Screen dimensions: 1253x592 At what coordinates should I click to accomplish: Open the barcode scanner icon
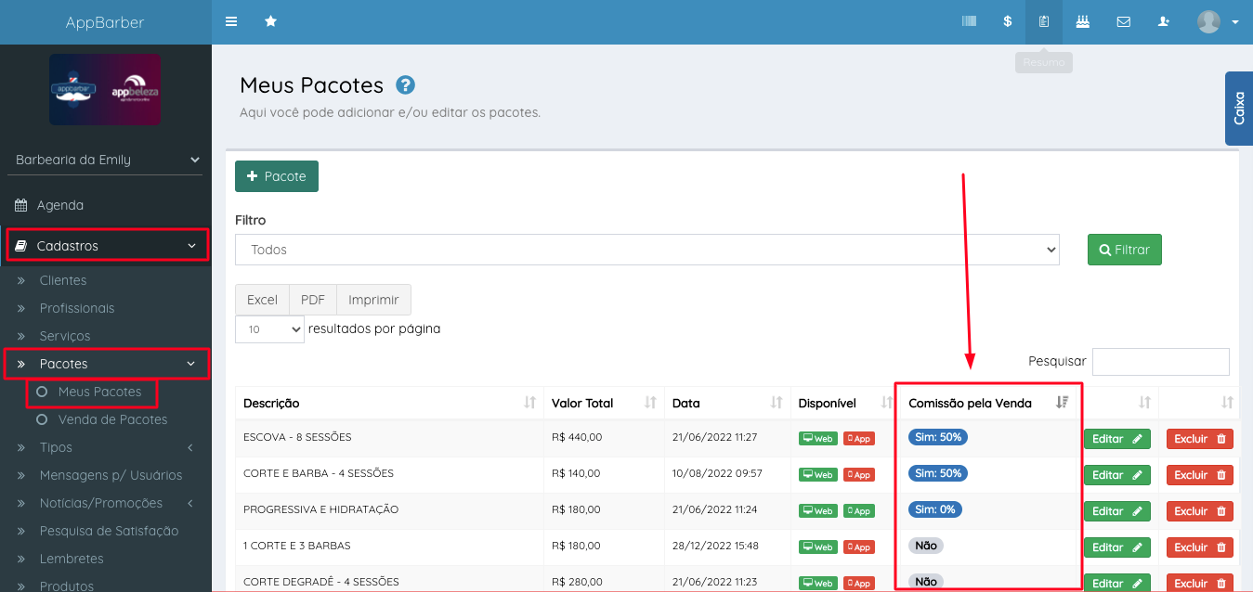969,21
